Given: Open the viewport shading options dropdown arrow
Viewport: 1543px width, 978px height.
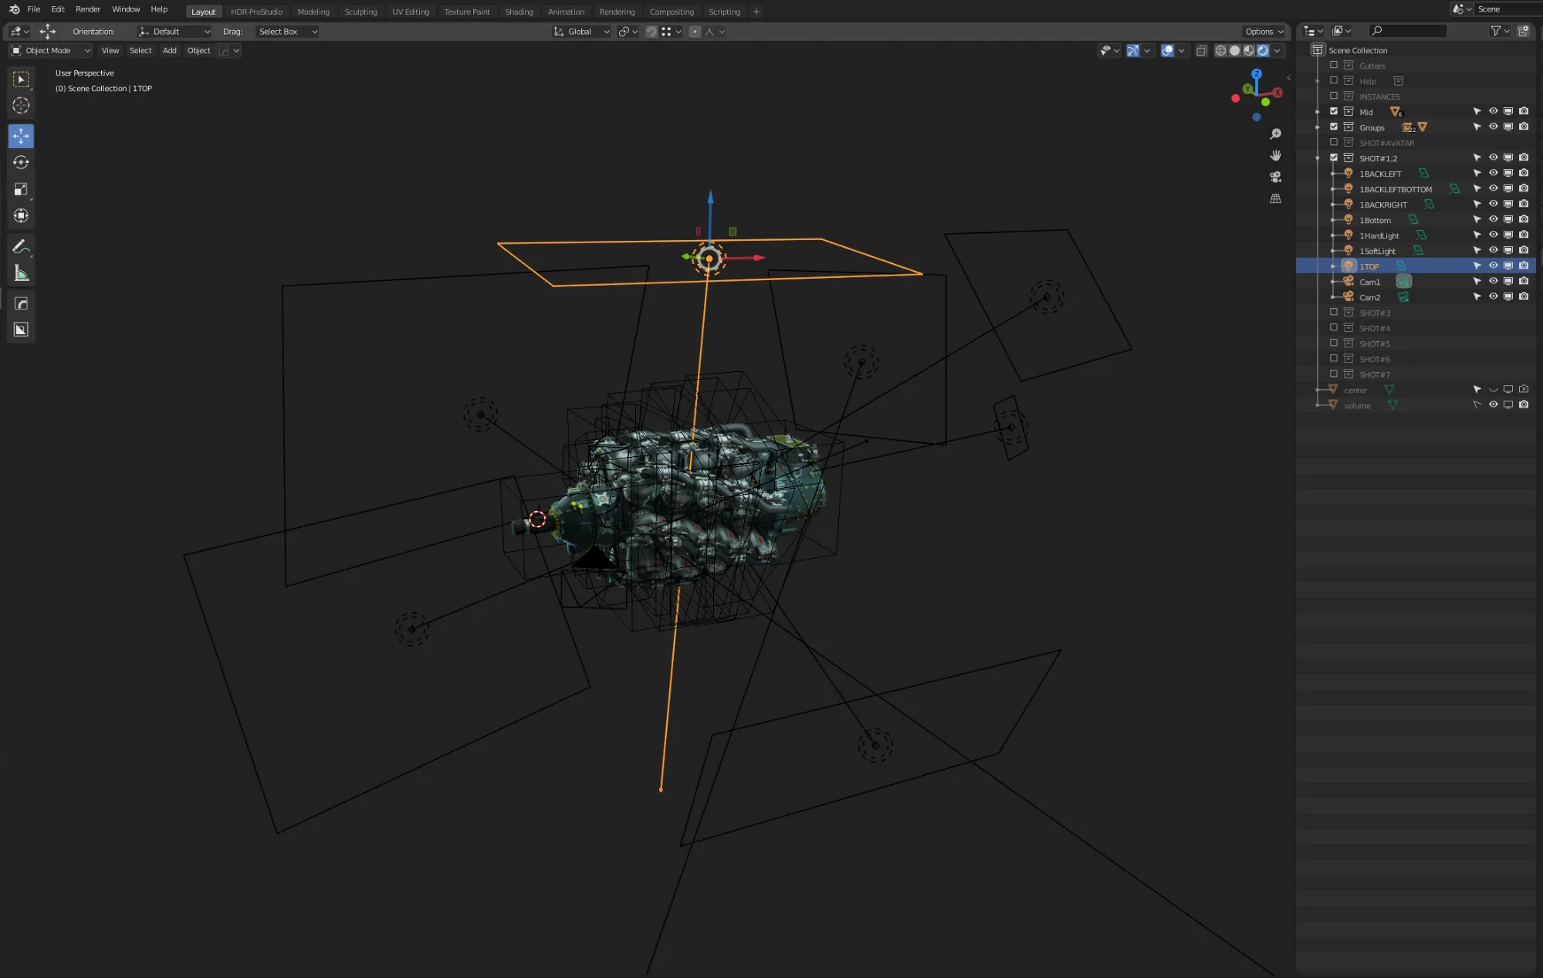Looking at the screenshot, I should click(x=1277, y=51).
